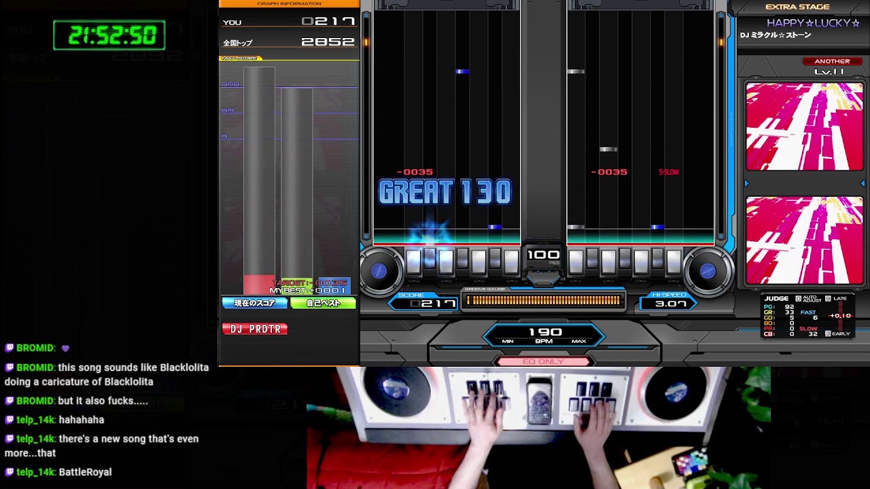Click the red DJ PRDTR name tag
Screen dimensions: 870x489
[255, 329]
